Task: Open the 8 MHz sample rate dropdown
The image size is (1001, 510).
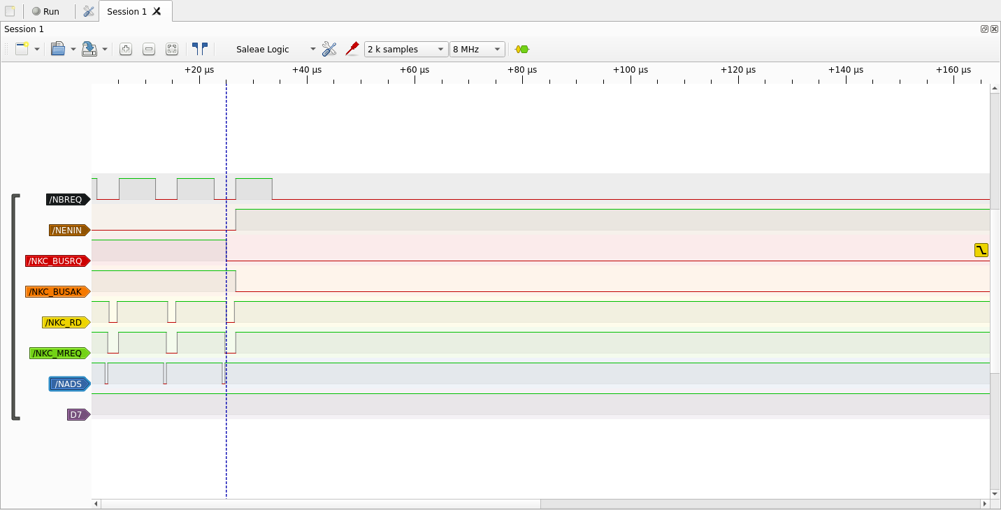Action: (x=477, y=49)
